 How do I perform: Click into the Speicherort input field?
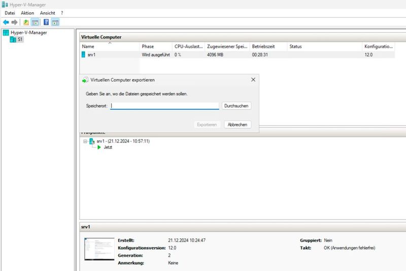tap(164, 106)
